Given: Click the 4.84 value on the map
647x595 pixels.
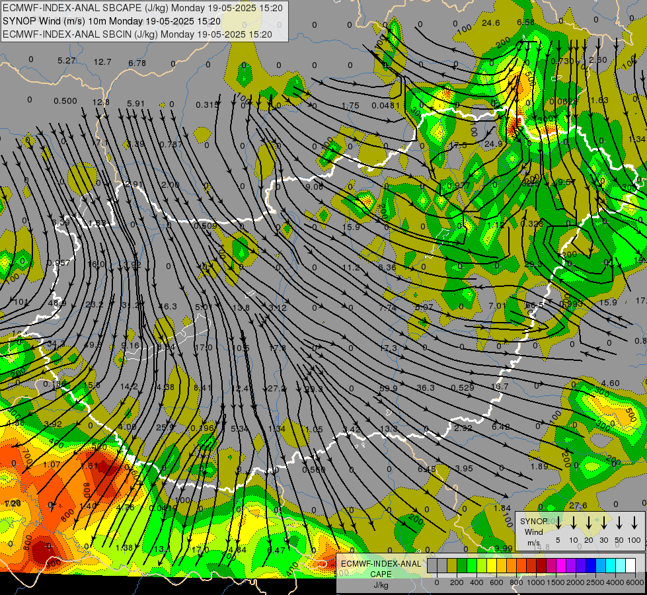Looking at the screenshot, I should click(x=237, y=550).
